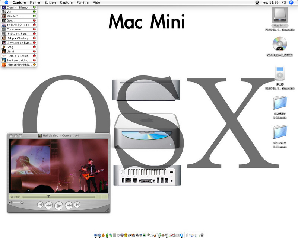Click the QuickTime window resize handle
This screenshot has height=238, width=298.
tap(108, 210)
